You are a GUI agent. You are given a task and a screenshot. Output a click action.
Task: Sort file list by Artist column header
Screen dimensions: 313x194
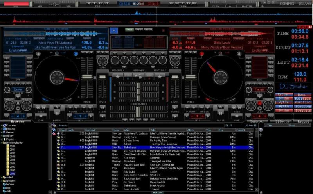click(136, 130)
